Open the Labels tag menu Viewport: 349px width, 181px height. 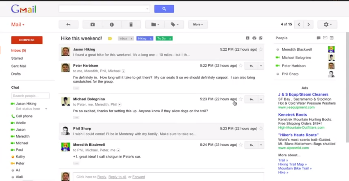tap(174, 25)
